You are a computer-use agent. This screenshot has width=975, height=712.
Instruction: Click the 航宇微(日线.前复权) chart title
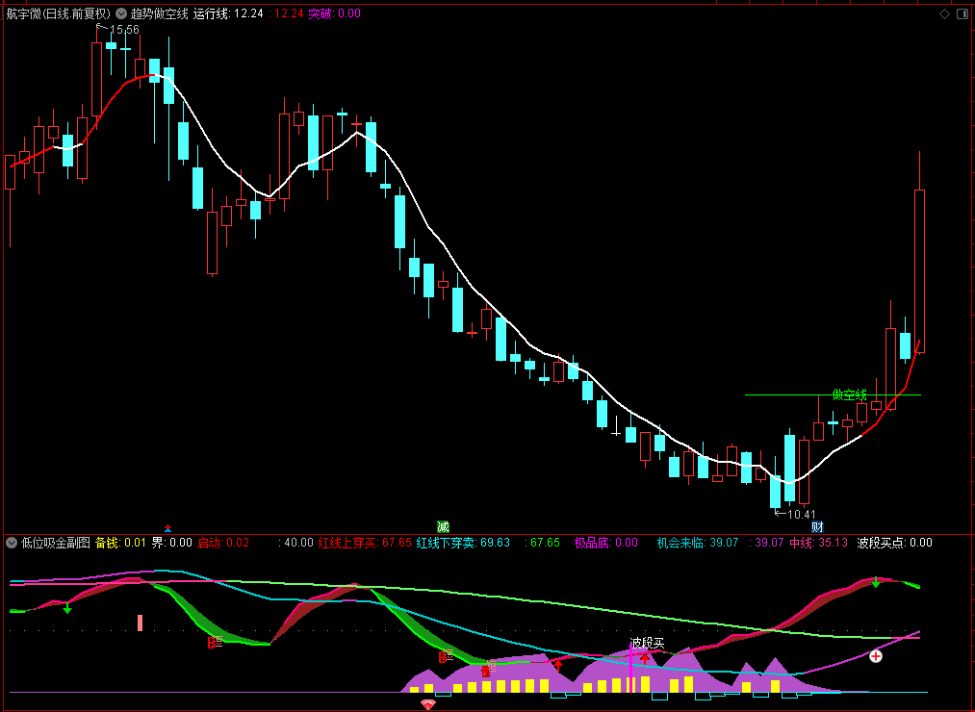[59, 13]
